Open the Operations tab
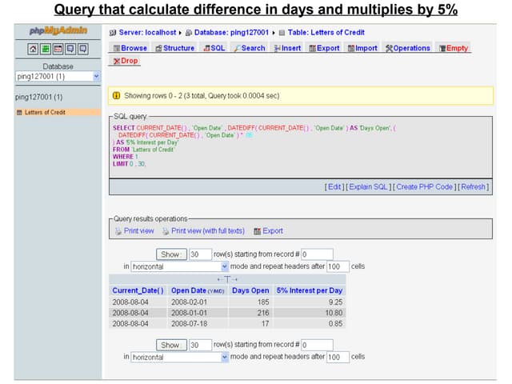This screenshot has width=512, height=384. click(407, 48)
